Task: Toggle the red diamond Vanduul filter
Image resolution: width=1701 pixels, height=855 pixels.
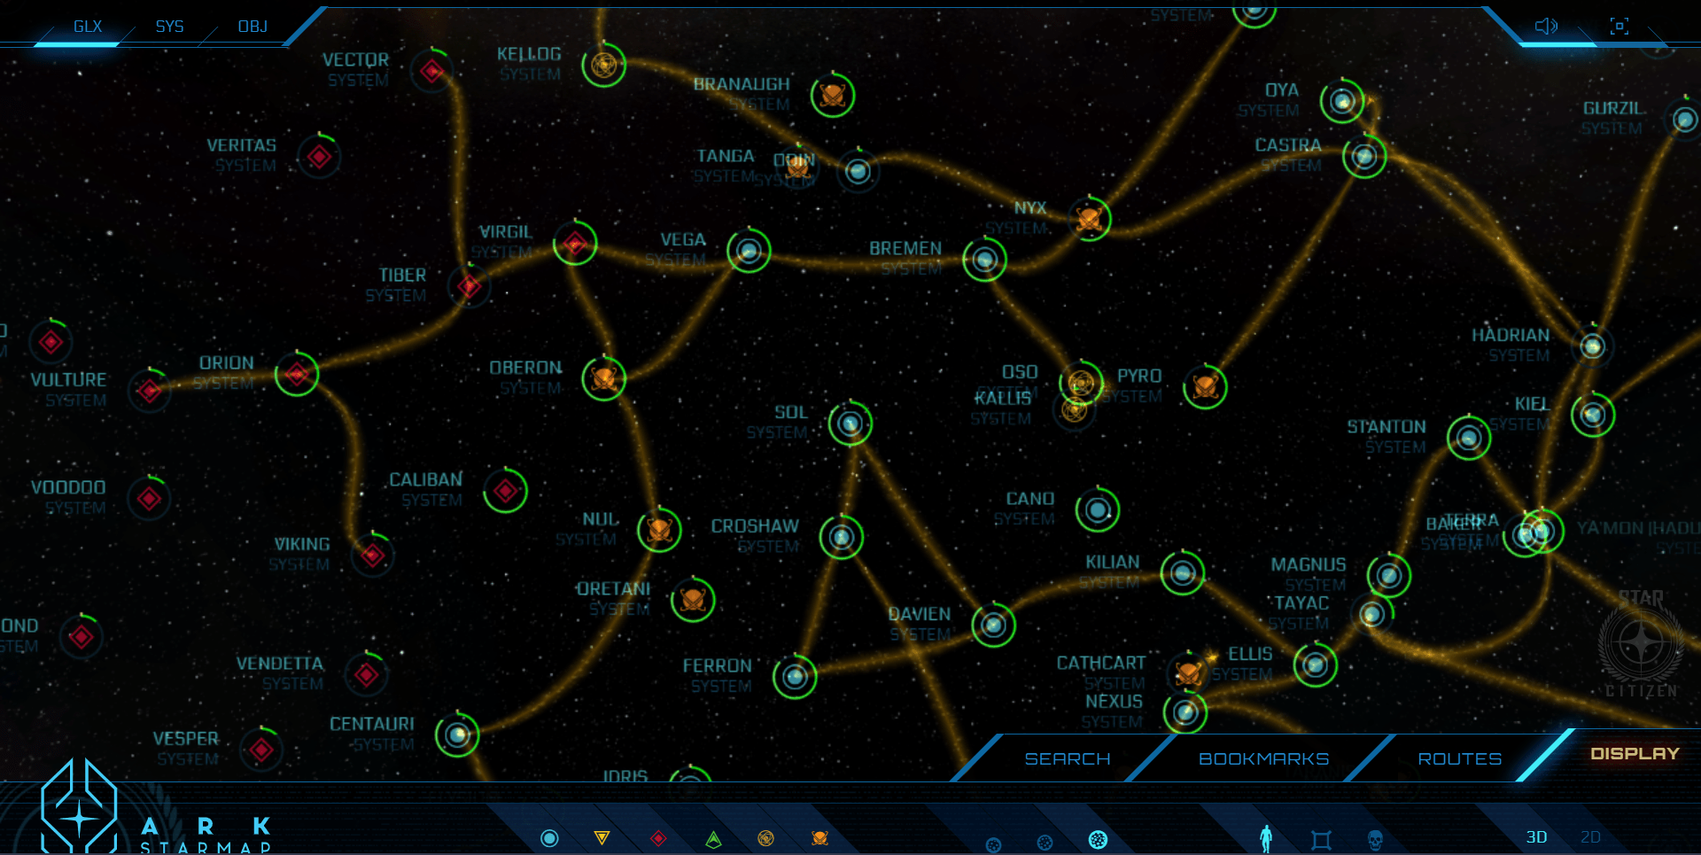Action: 658,838
